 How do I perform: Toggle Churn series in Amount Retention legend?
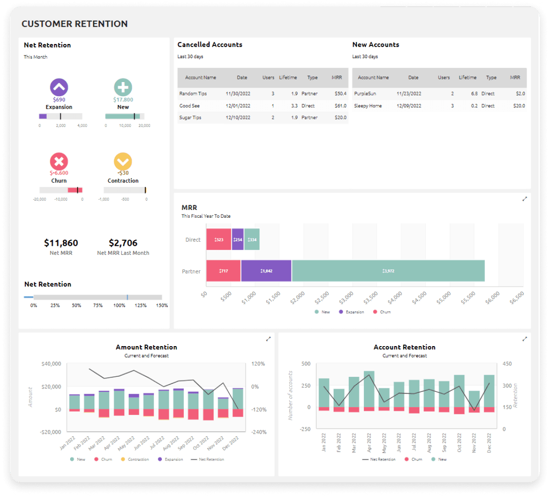click(103, 459)
